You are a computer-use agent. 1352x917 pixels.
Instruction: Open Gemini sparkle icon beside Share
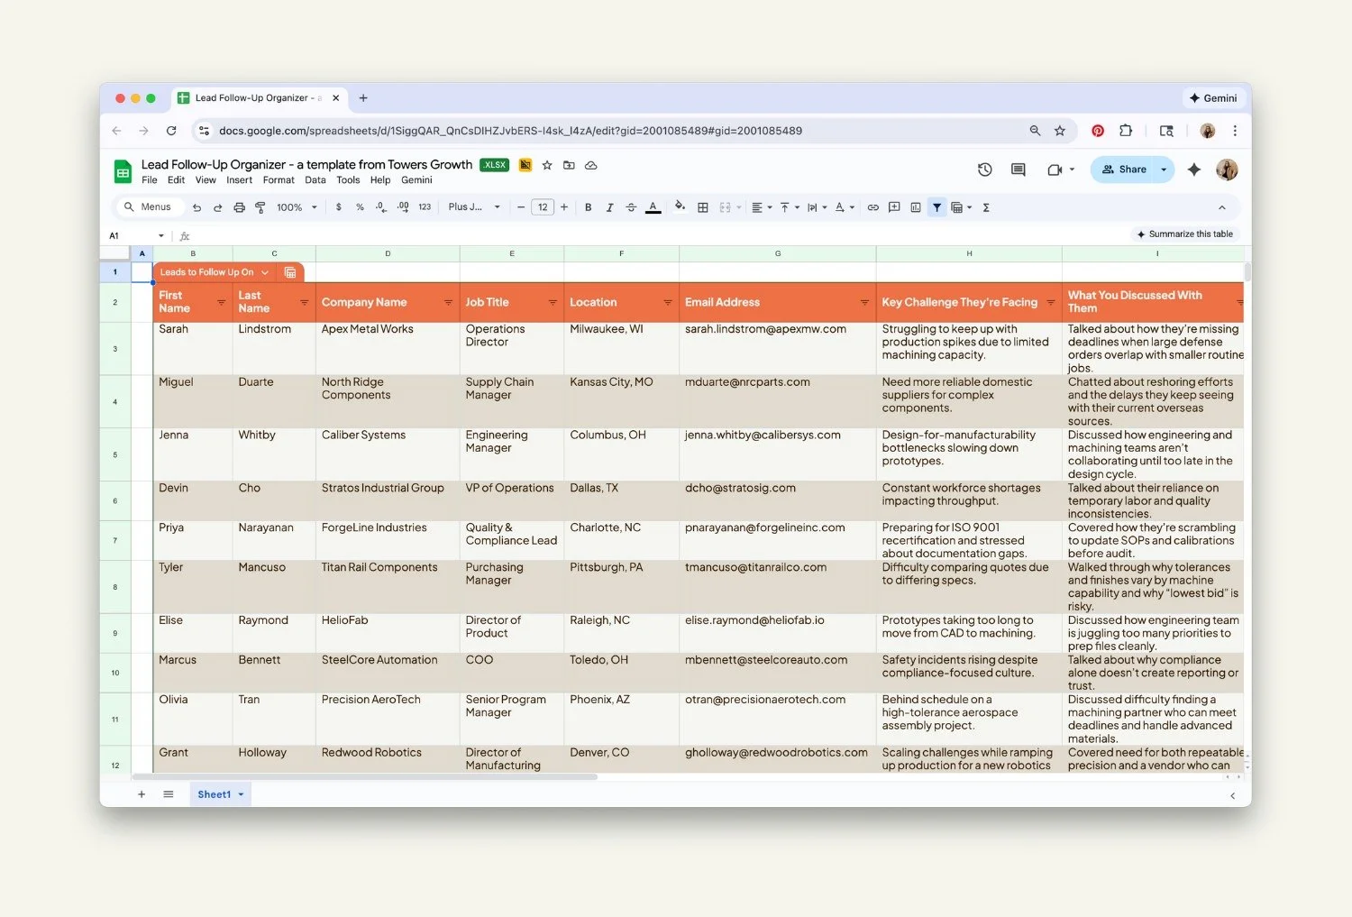click(1194, 170)
